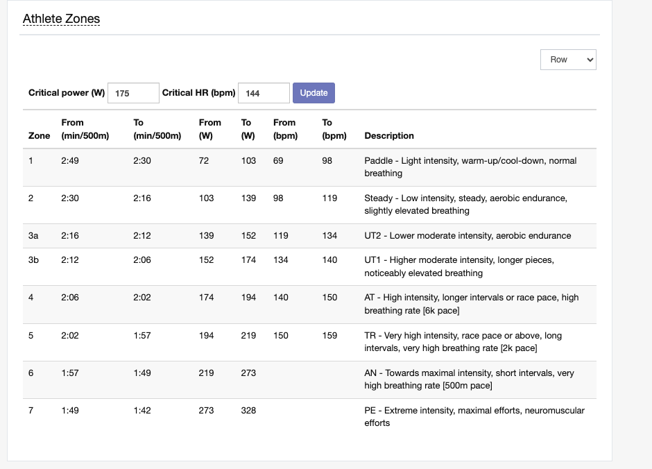Focus the Critical power input field
The width and height of the screenshot is (652, 469).
133,93
